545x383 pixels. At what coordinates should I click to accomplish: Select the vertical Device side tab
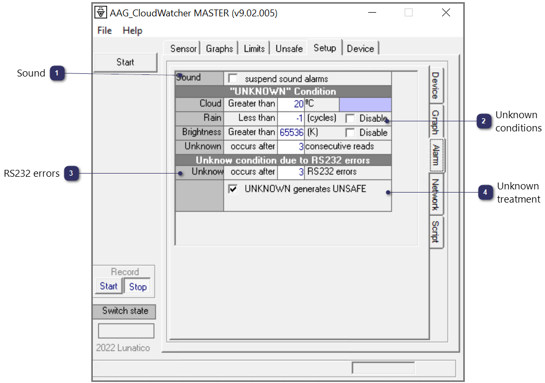tap(436, 85)
